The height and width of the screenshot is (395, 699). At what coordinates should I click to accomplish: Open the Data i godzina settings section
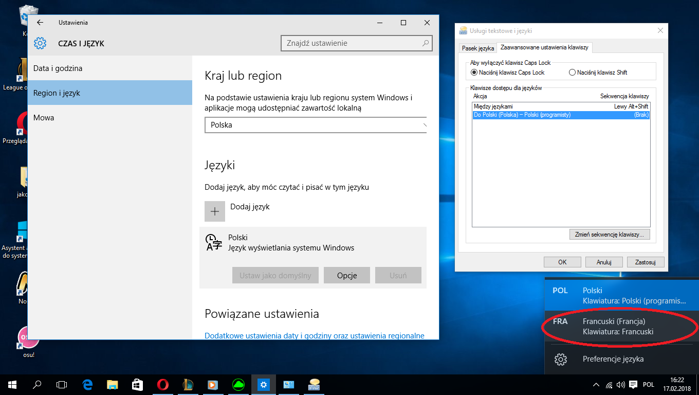pos(58,68)
